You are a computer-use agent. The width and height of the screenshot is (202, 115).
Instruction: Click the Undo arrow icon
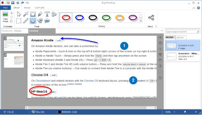click(22, 3)
